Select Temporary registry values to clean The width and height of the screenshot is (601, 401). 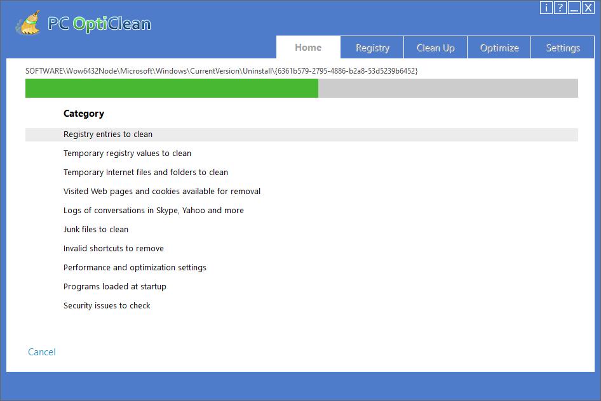[x=127, y=154]
